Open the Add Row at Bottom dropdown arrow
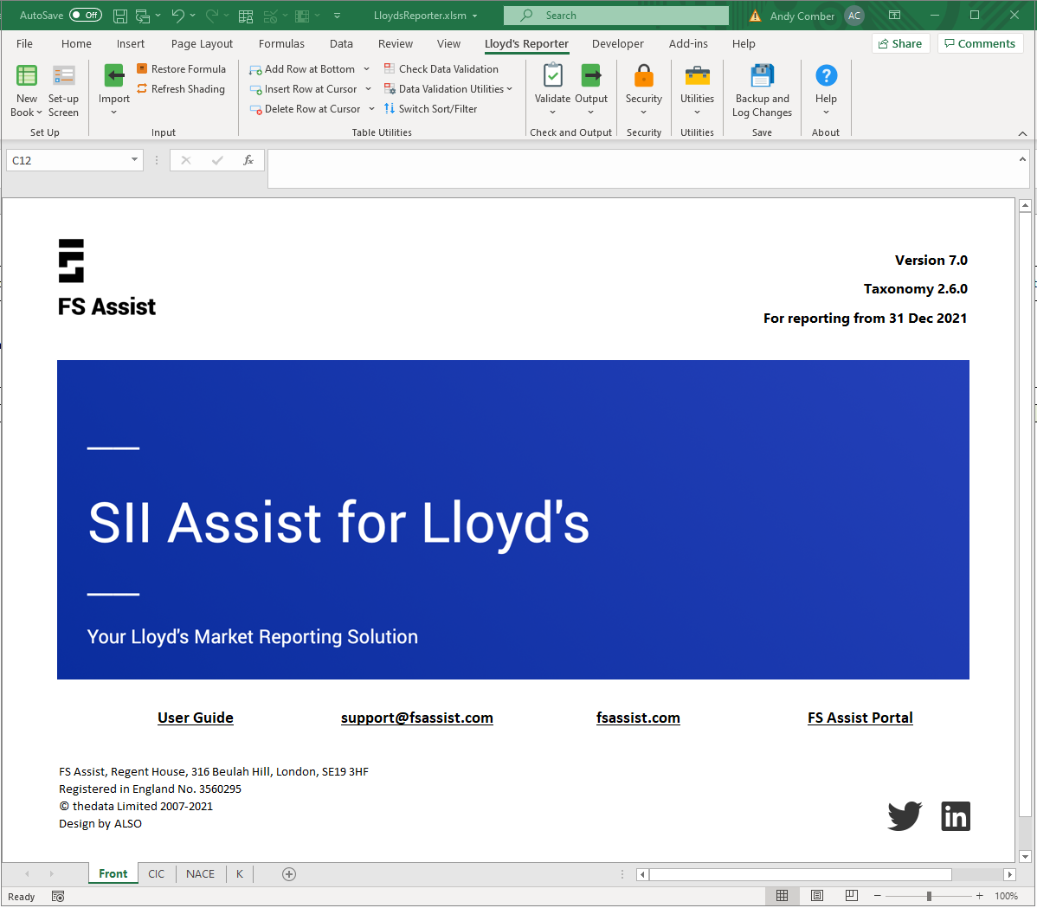Screen dimensions: 1037x908 point(366,68)
